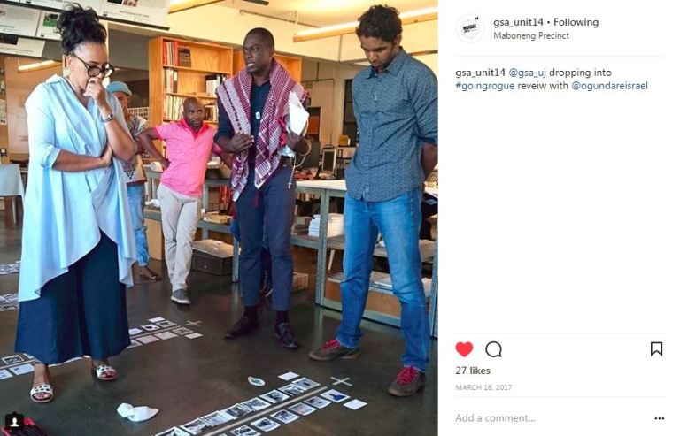
Task: Toggle the Following button
Action: [x=576, y=22]
